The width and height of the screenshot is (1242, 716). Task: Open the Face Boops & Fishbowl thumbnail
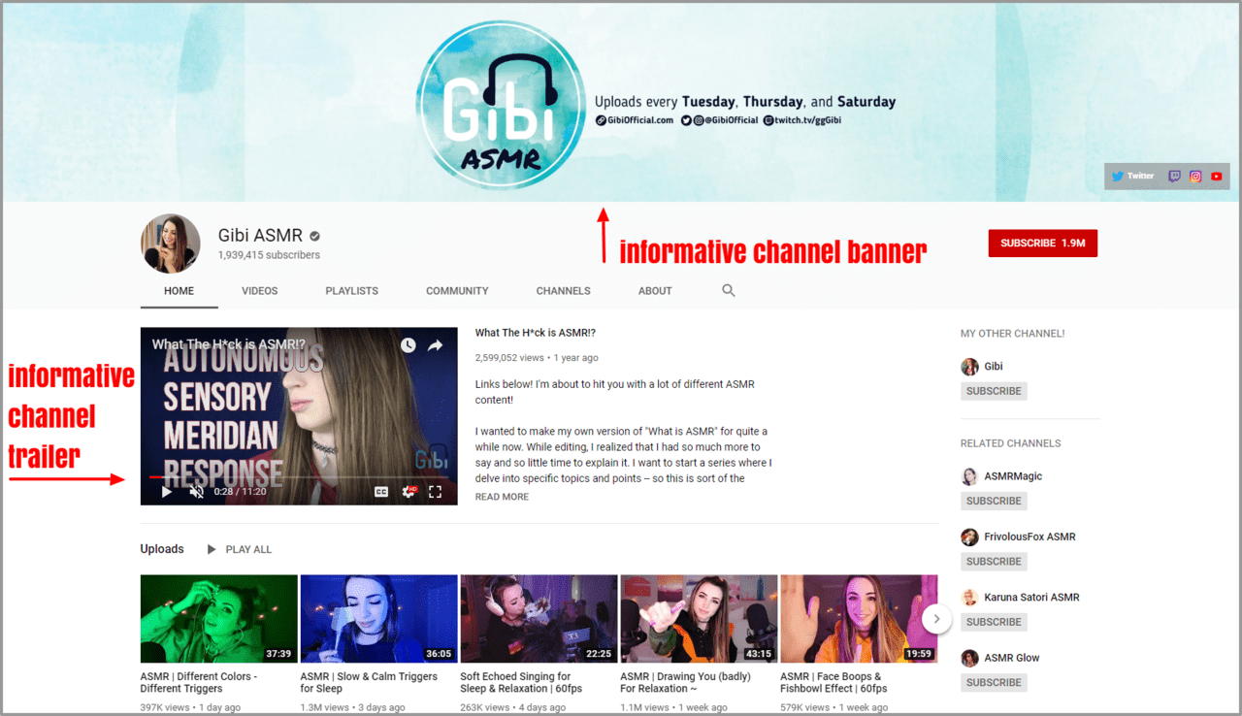pyautogui.click(x=860, y=618)
